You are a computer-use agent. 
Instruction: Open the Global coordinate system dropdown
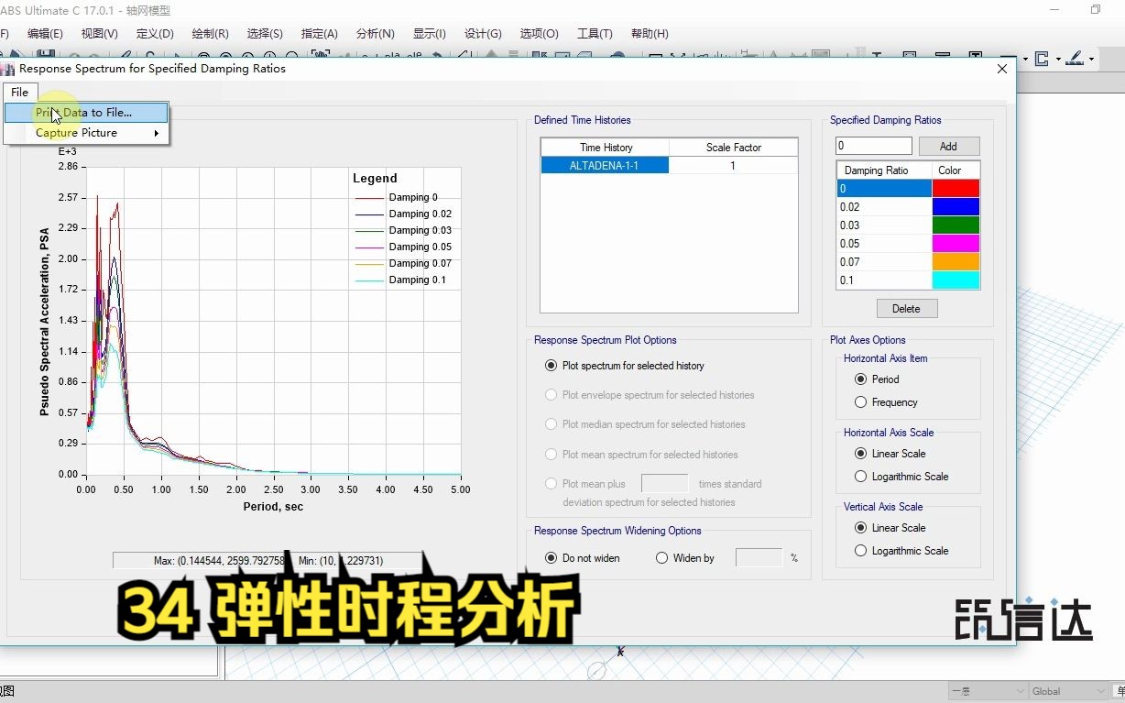pyautogui.click(x=1101, y=691)
